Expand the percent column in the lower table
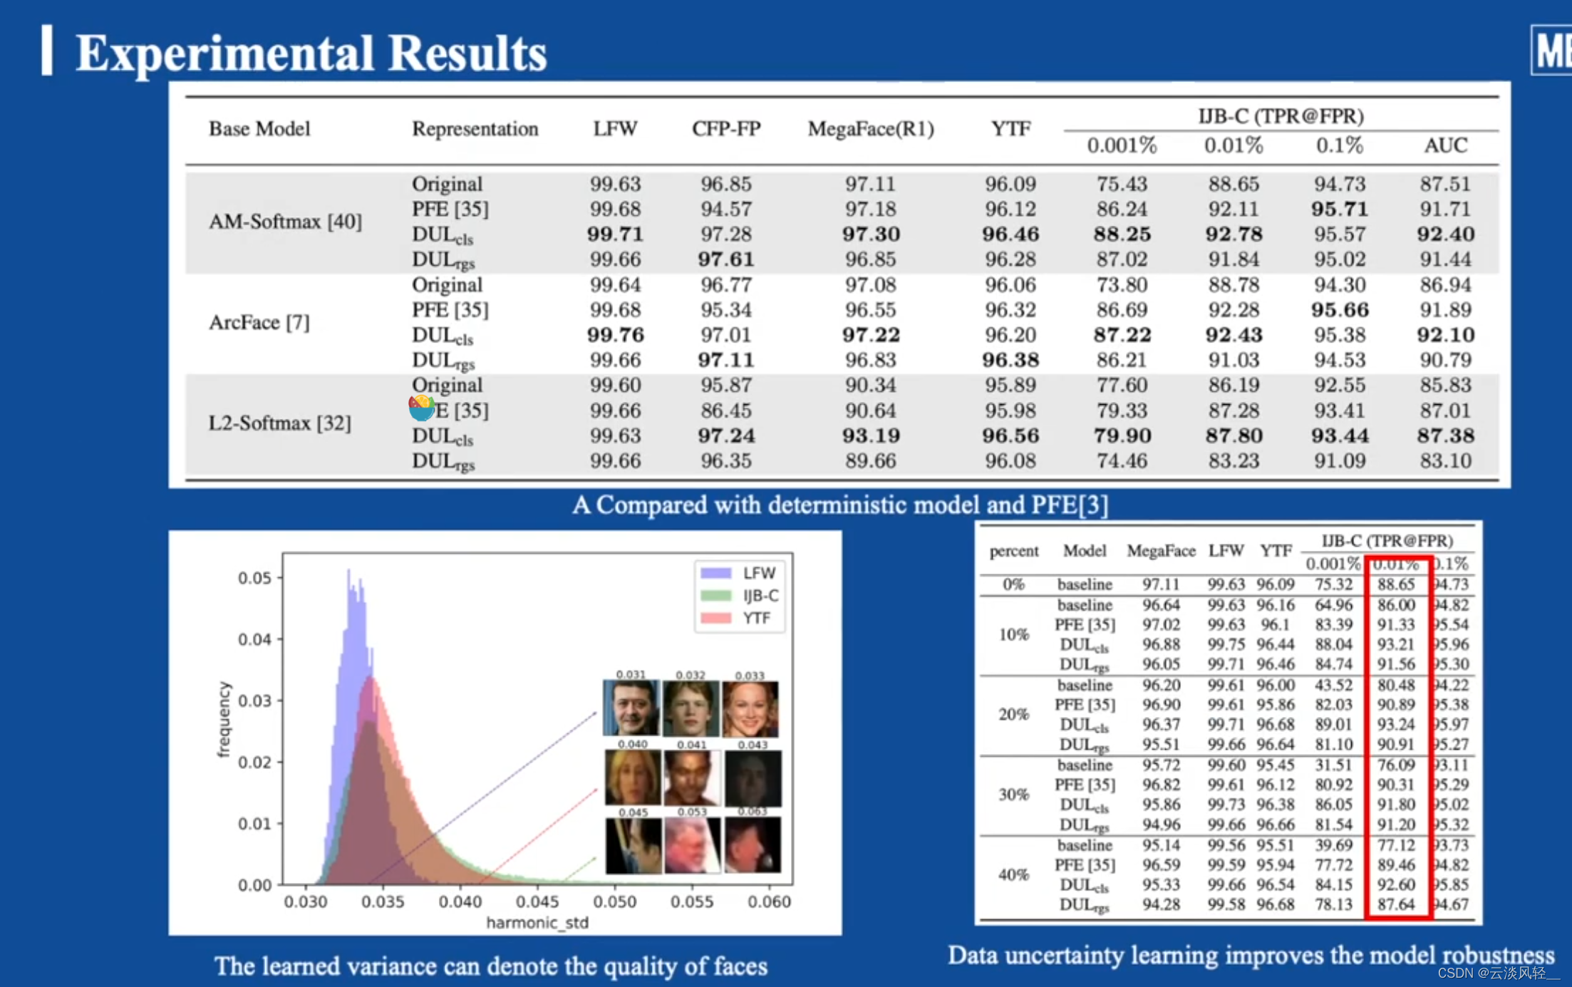Image resolution: width=1572 pixels, height=987 pixels. [1013, 551]
